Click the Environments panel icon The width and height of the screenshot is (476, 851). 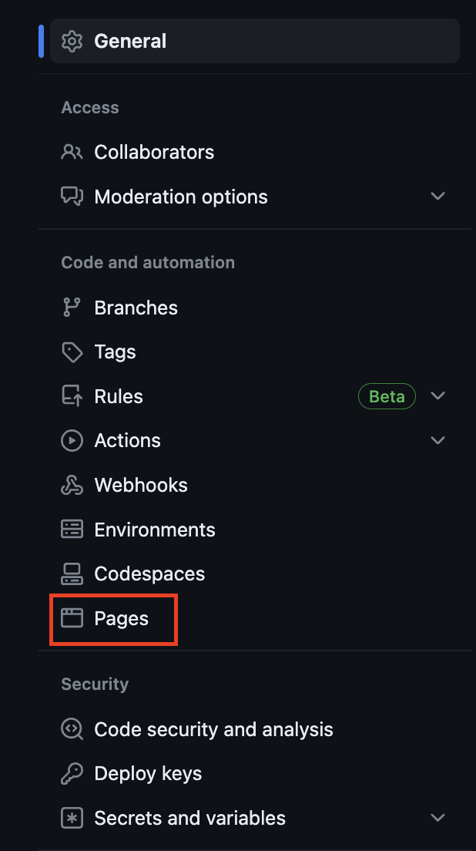72,529
